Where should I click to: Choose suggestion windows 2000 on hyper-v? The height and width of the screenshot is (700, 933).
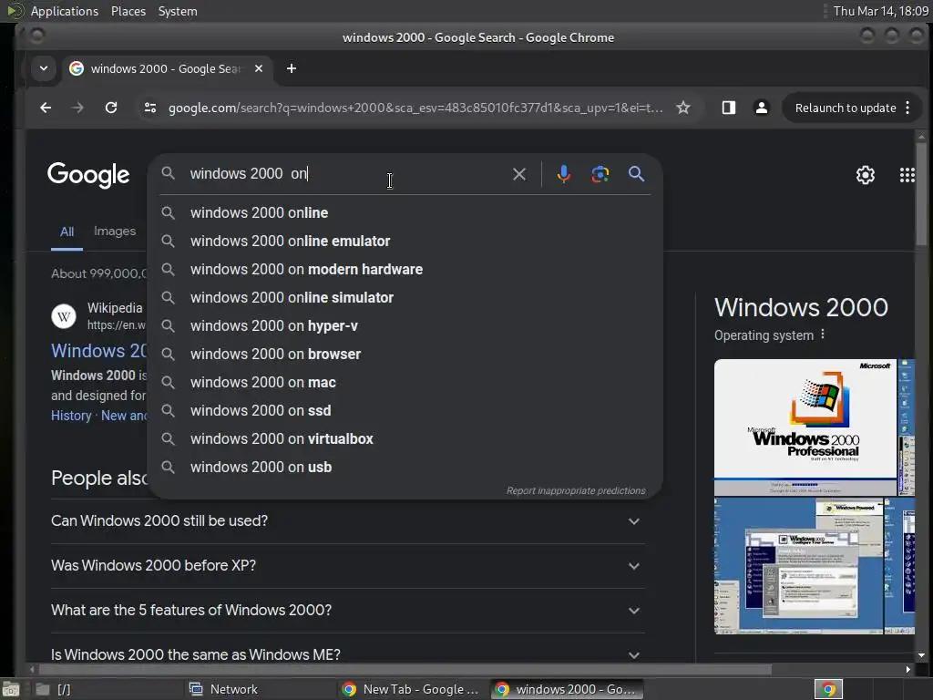pyautogui.click(x=405, y=325)
